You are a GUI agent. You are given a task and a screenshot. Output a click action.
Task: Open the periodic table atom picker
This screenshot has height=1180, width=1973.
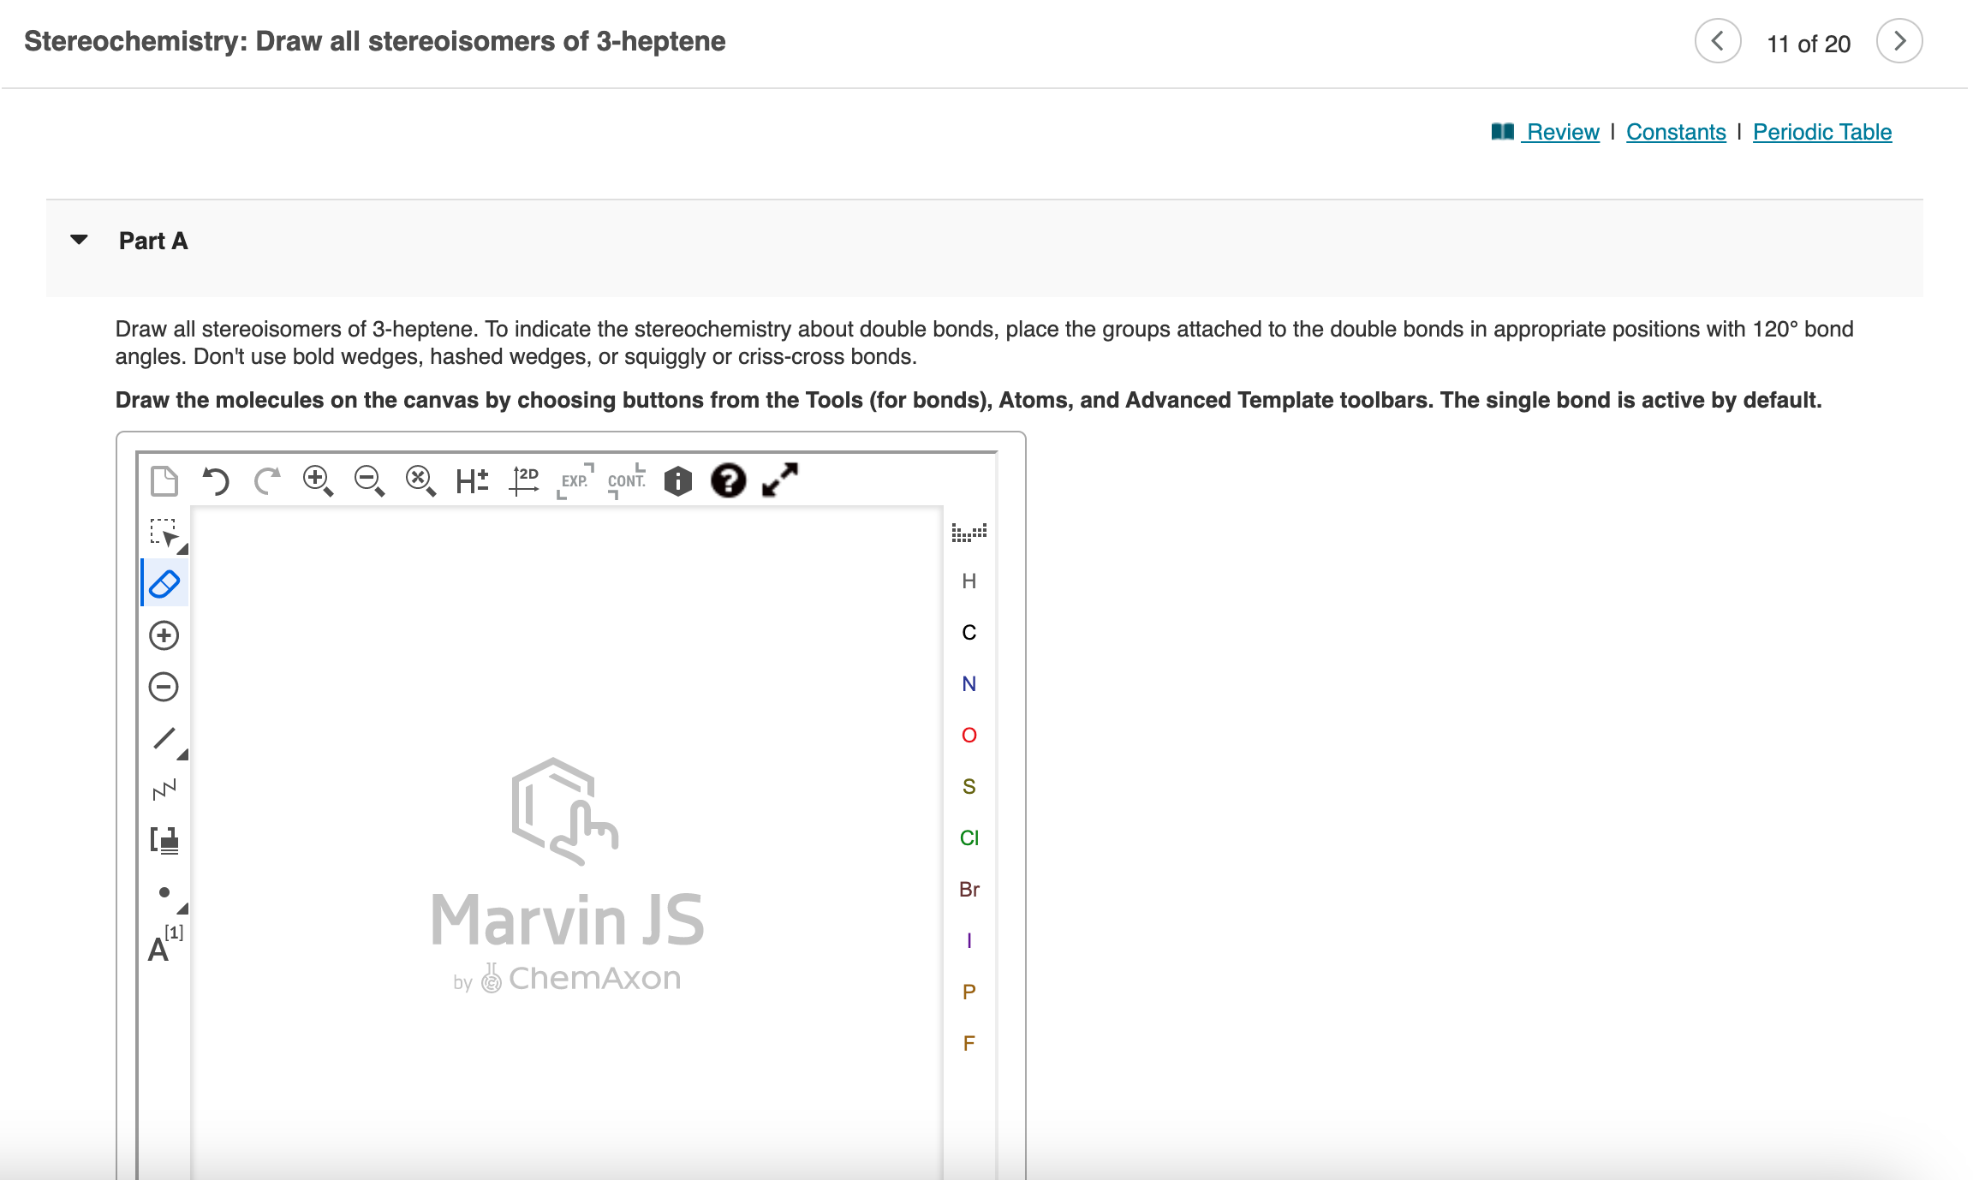click(x=969, y=533)
